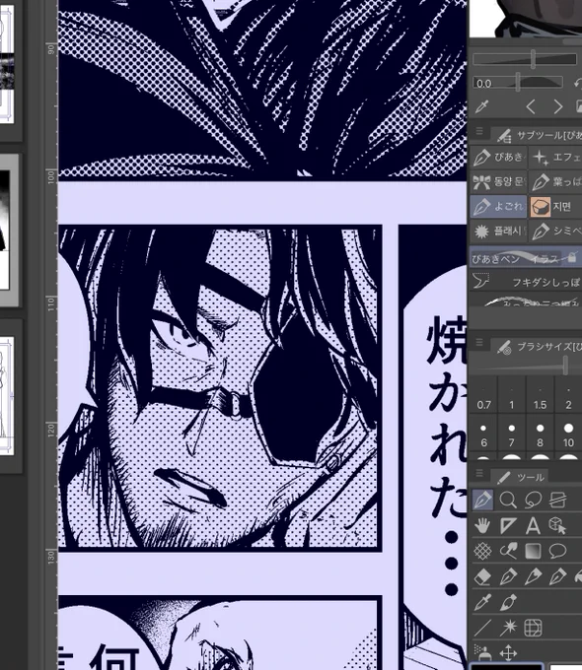
Task: Choose the よごれ sub tool group
Action: 498,207
